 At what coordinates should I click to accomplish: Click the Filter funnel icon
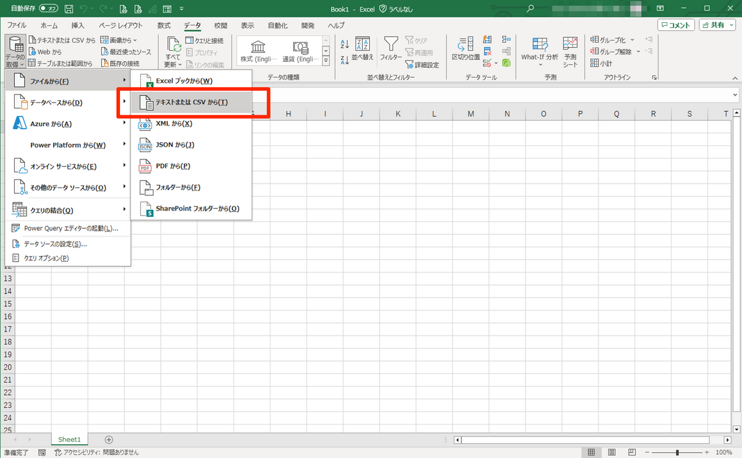[390, 45]
